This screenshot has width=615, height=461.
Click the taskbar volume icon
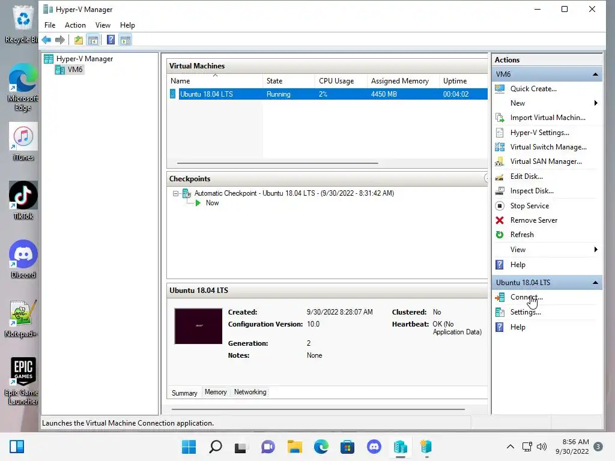(x=542, y=447)
